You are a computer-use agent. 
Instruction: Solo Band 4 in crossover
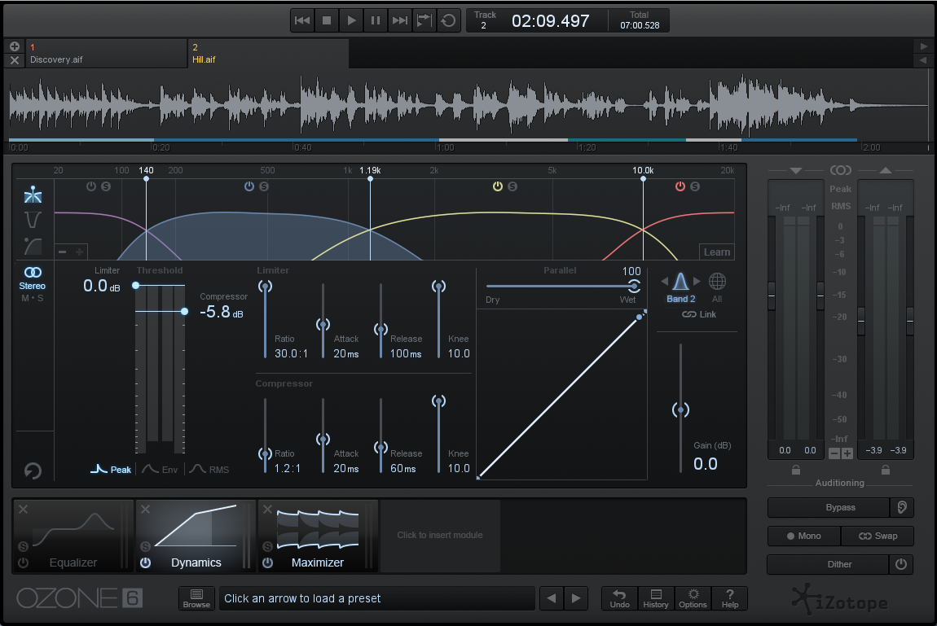coord(695,186)
